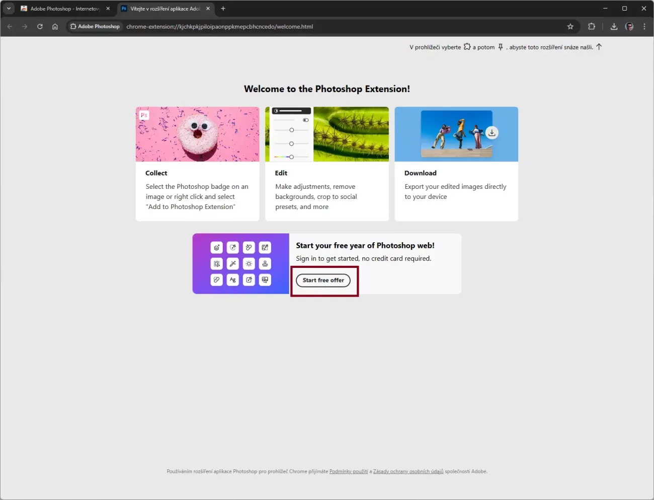
Task: Close the Vítejte v rozšíření tab
Action: point(208,9)
